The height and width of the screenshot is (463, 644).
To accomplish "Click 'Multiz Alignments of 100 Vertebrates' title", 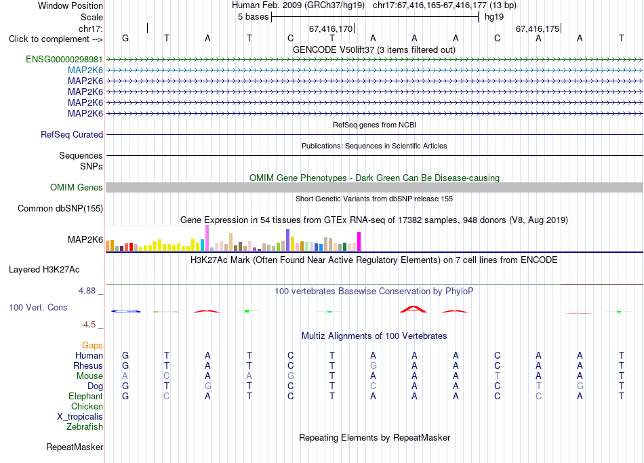I will (x=374, y=336).
